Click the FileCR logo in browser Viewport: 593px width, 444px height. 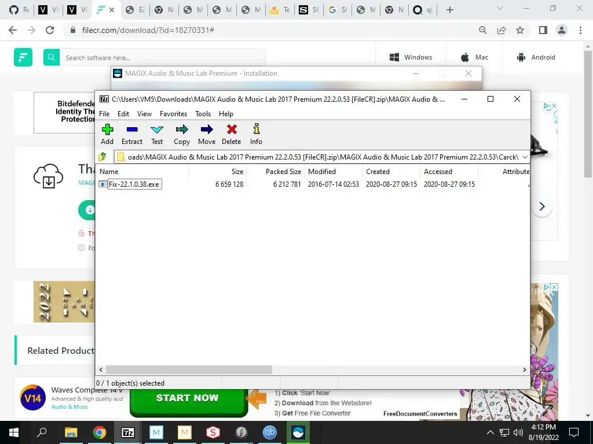tap(23, 57)
